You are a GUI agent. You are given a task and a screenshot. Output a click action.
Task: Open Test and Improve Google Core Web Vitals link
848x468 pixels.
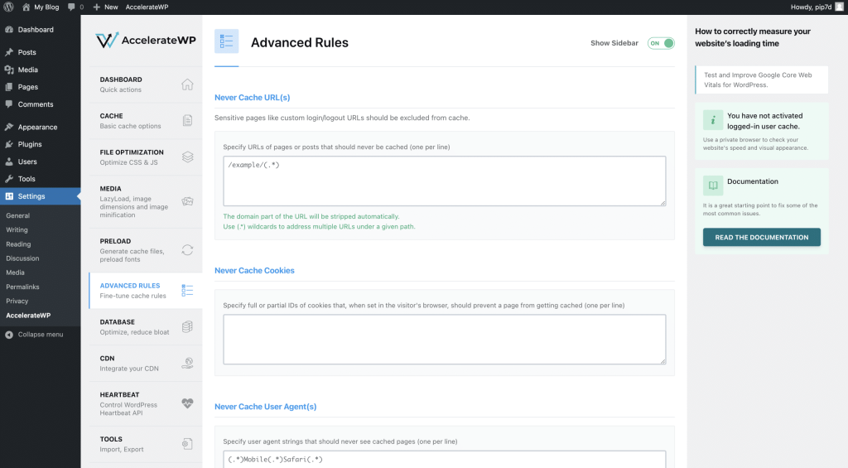(762, 80)
